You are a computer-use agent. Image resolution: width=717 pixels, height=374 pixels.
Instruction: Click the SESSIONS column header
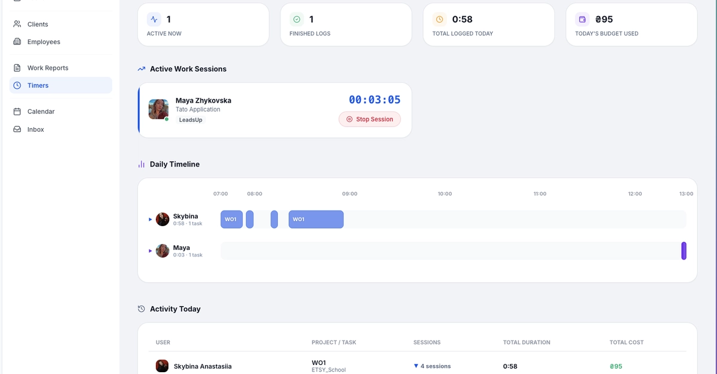coord(427,342)
